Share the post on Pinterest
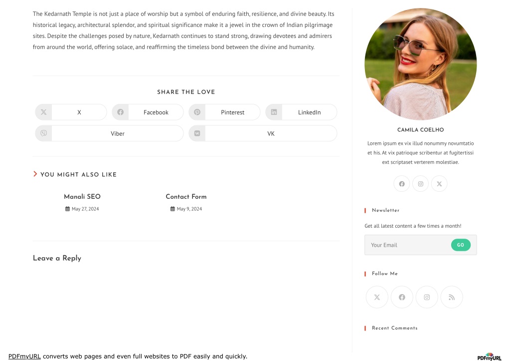The width and height of the screenshot is (510, 361). coord(224,112)
